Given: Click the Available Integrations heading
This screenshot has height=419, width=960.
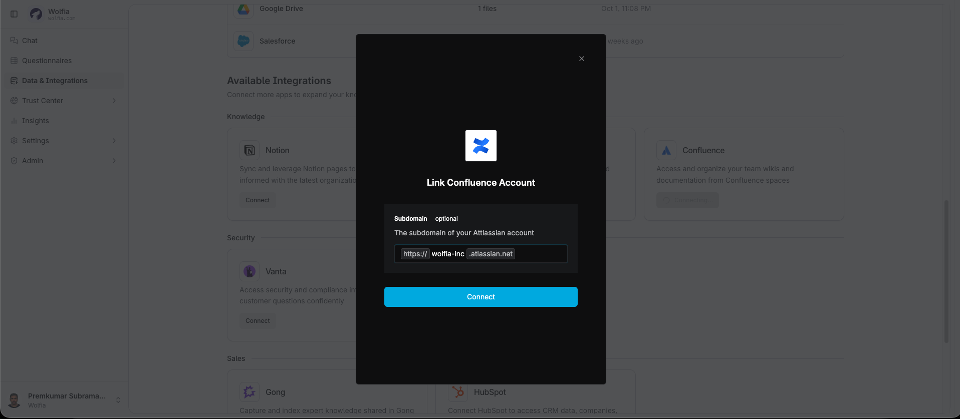Looking at the screenshot, I should (x=279, y=81).
